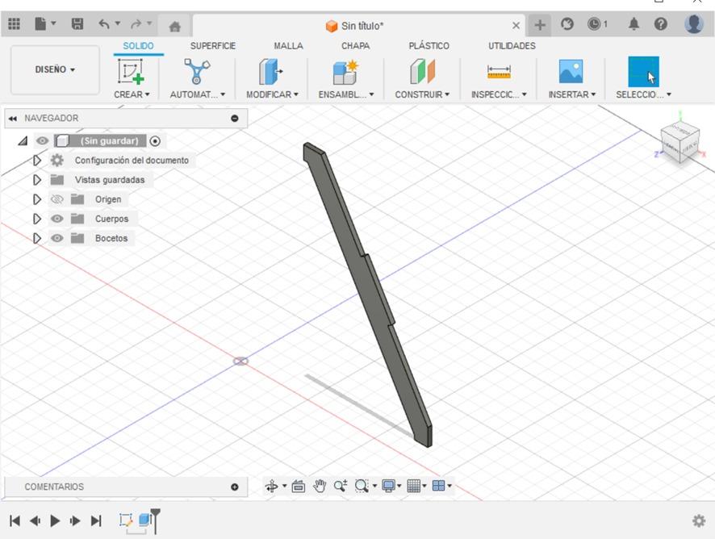This screenshot has height=539, width=715.
Task: Click the Orbit navigation icon
Action: tap(272, 486)
